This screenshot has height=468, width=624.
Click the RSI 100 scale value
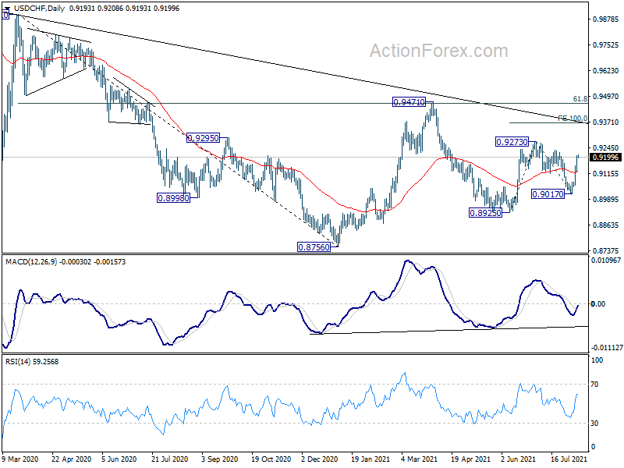(597, 360)
